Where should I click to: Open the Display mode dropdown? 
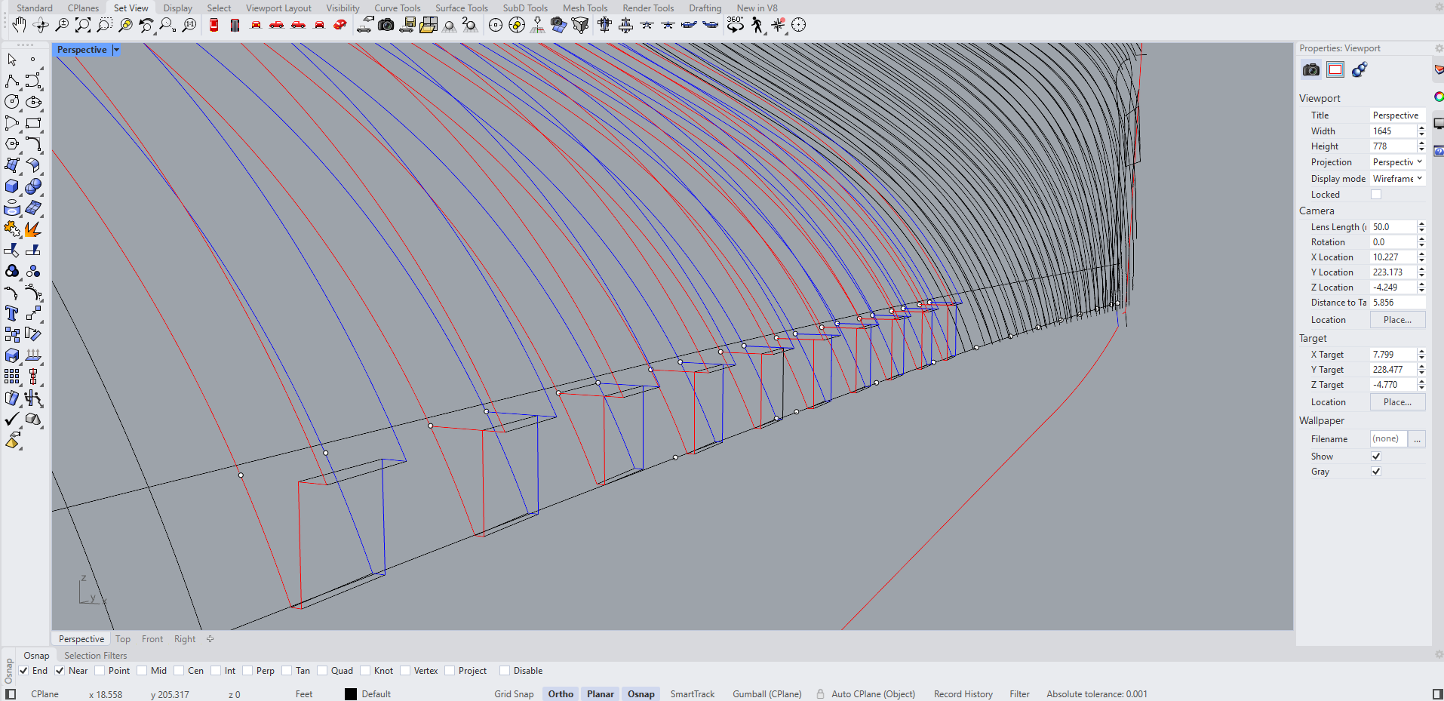tap(1397, 179)
